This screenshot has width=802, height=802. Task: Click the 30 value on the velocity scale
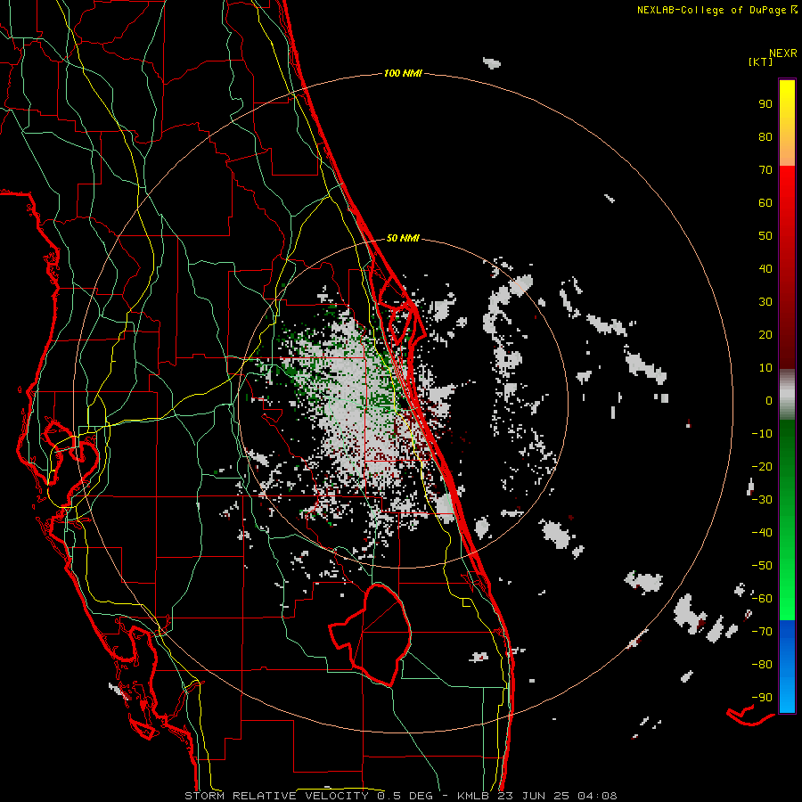tap(765, 302)
